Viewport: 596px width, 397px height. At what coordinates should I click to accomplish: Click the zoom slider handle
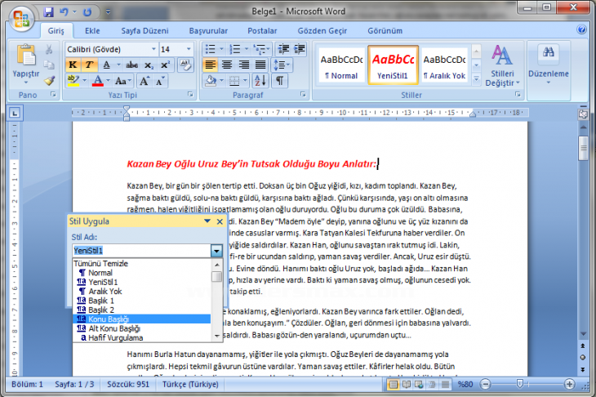click(519, 384)
